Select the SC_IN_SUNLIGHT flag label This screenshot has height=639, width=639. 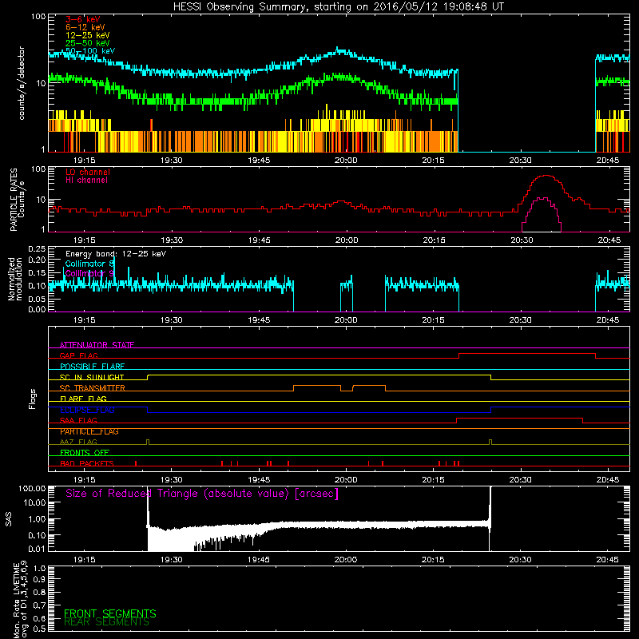coord(92,377)
